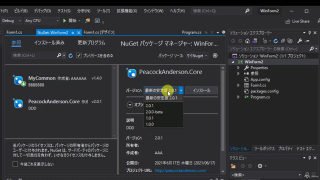This screenshot has height=180, width=320.
Task: Click Class View new folder icon
Action: coord(233,166)
